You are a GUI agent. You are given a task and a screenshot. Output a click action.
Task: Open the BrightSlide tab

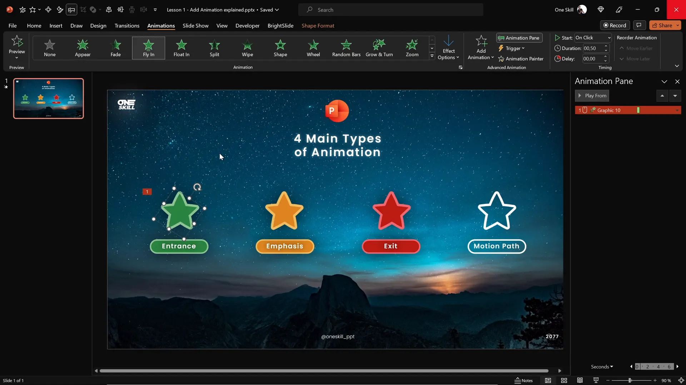click(280, 26)
